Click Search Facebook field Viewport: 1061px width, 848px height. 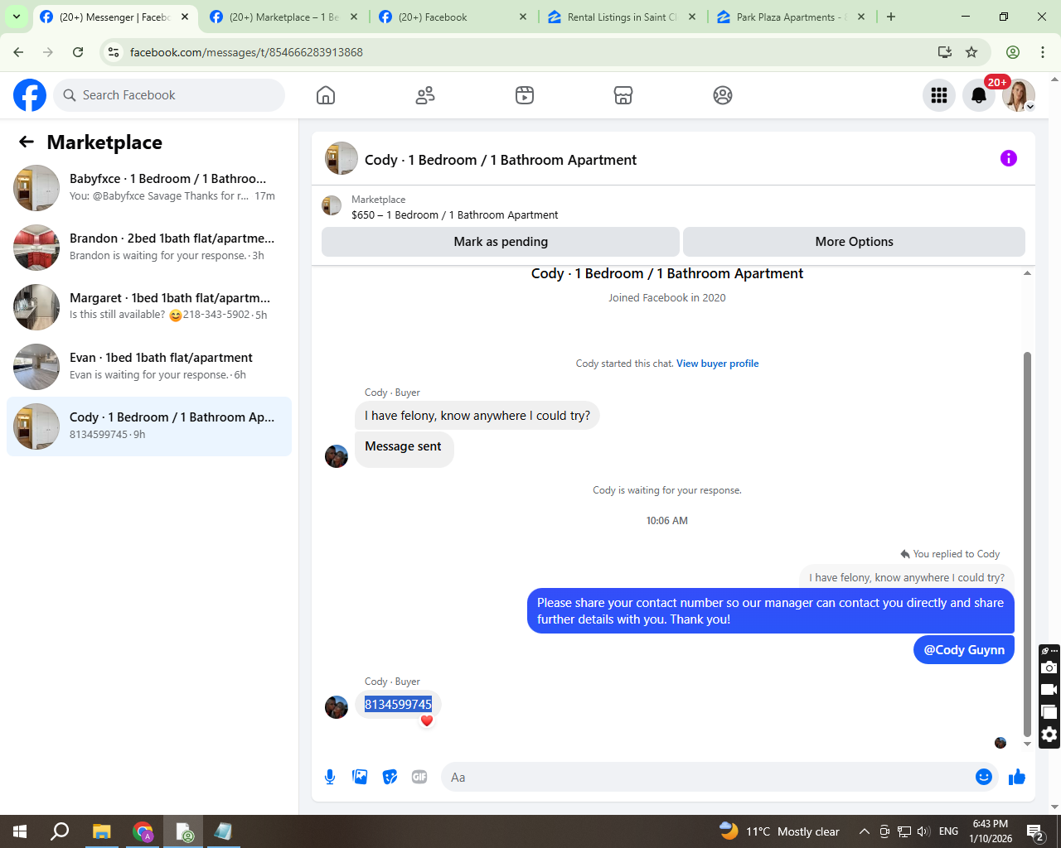pos(169,95)
